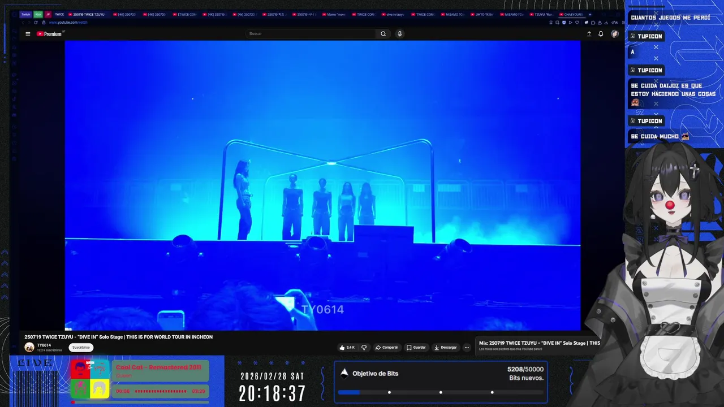The width and height of the screenshot is (724, 407).
Task: Select the 'TZUYU Run' tab
Action: click(x=541, y=14)
